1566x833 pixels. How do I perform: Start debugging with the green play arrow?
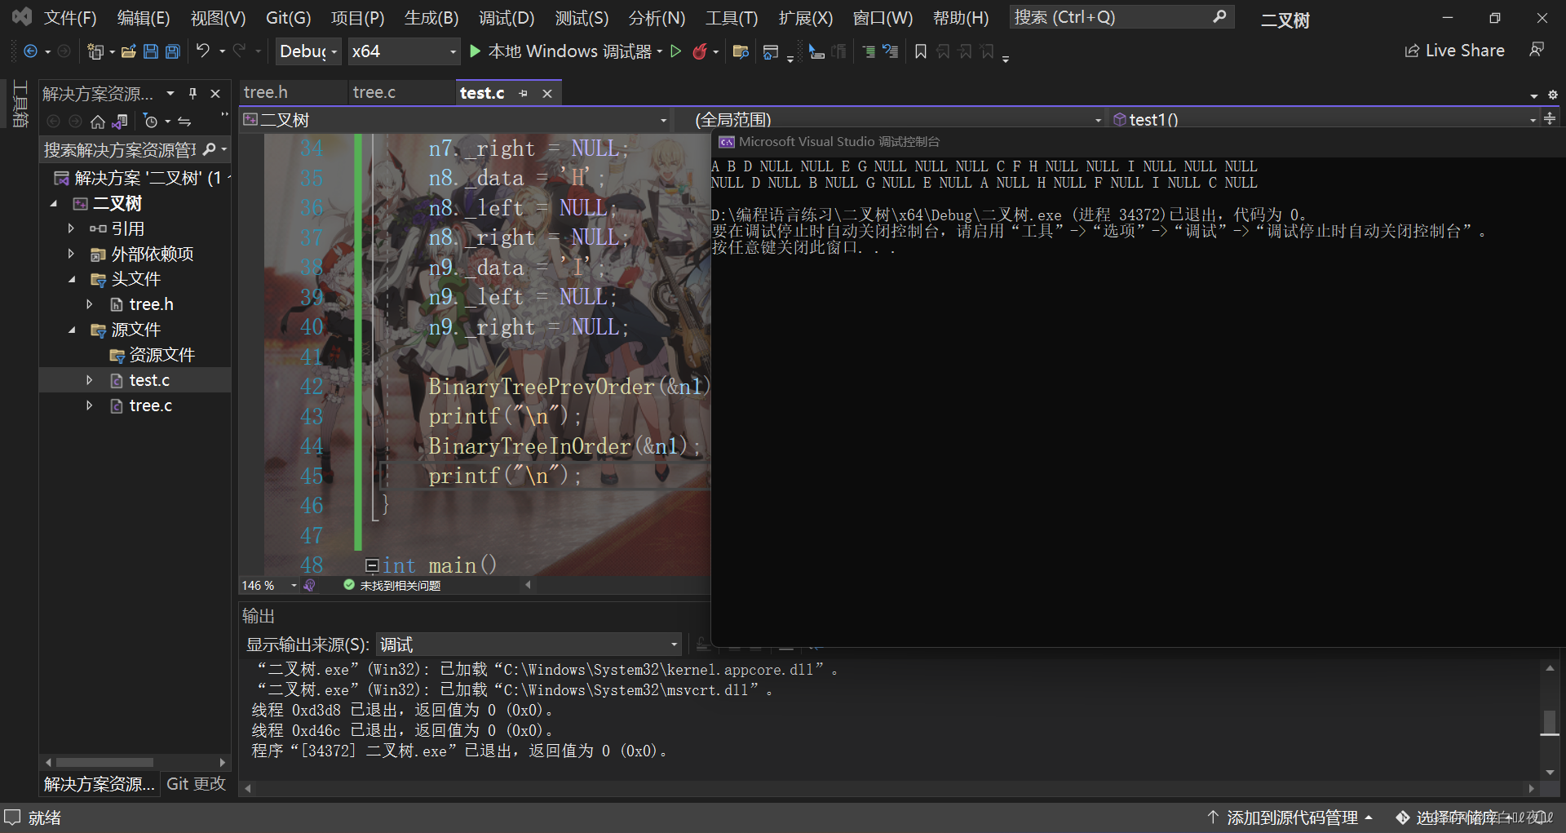476,51
